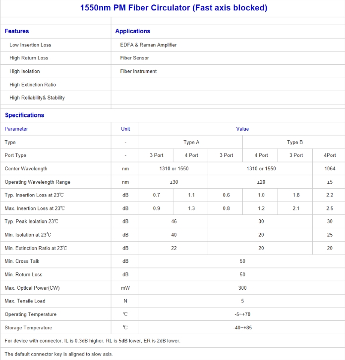Select the Type B cell
The width and height of the screenshot is (345, 360).
pos(294,142)
